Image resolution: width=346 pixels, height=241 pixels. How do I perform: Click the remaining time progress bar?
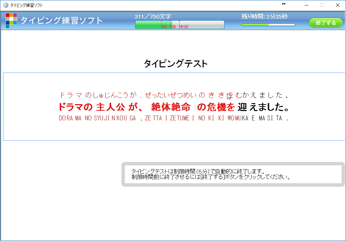point(268,24)
